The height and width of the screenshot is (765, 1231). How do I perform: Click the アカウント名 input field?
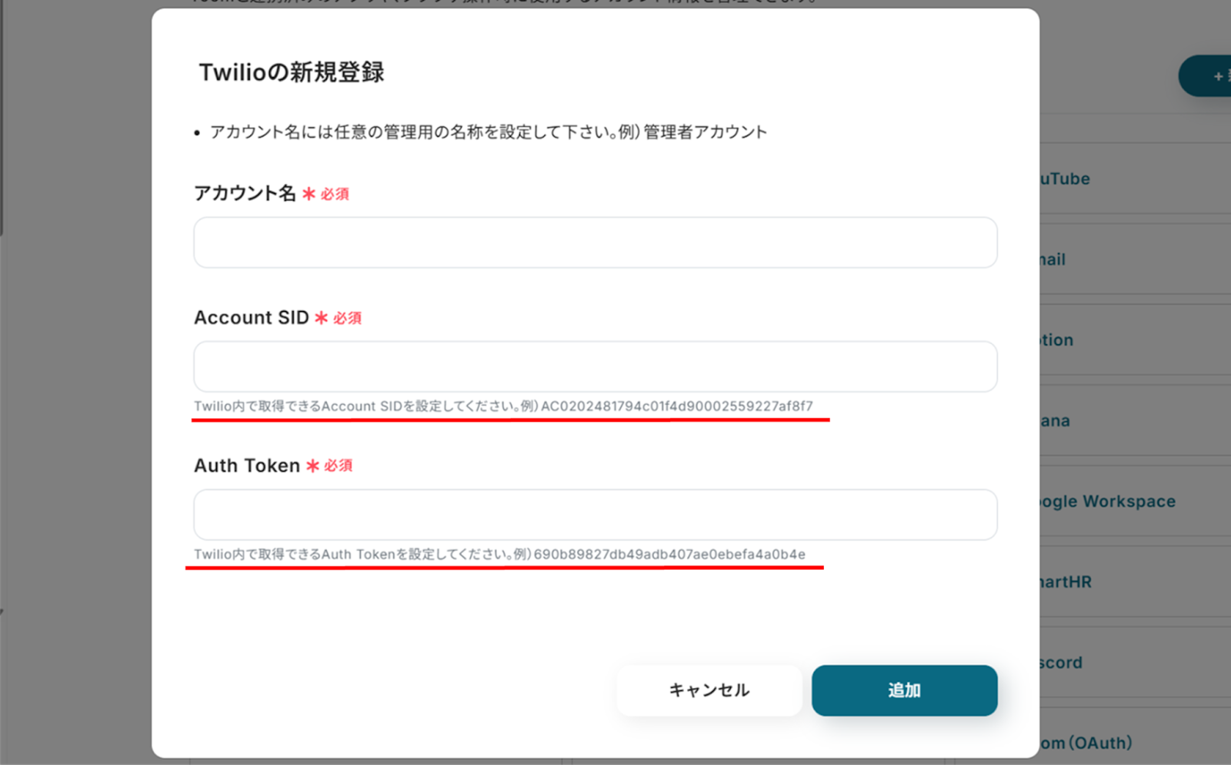pyautogui.click(x=595, y=242)
